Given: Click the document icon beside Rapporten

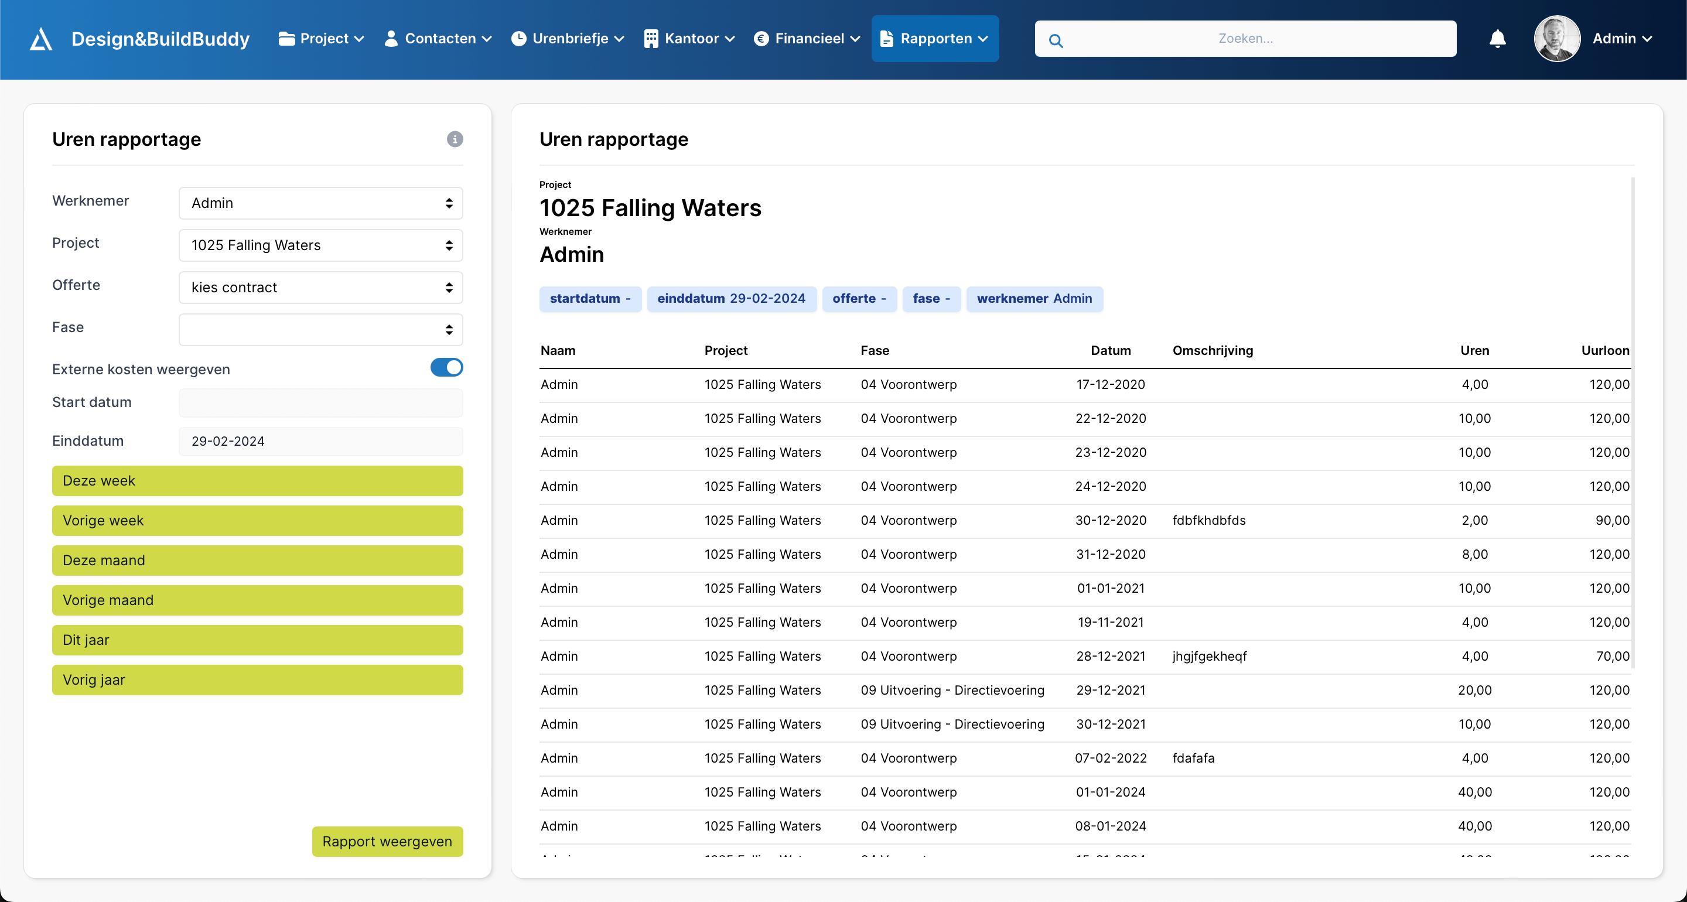Looking at the screenshot, I should [x=886, y=39].
